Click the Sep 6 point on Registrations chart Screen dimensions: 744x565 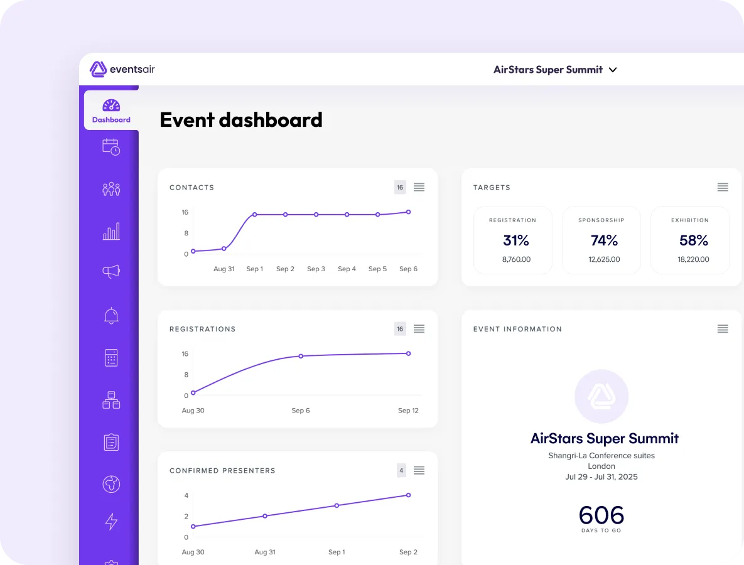301,356
